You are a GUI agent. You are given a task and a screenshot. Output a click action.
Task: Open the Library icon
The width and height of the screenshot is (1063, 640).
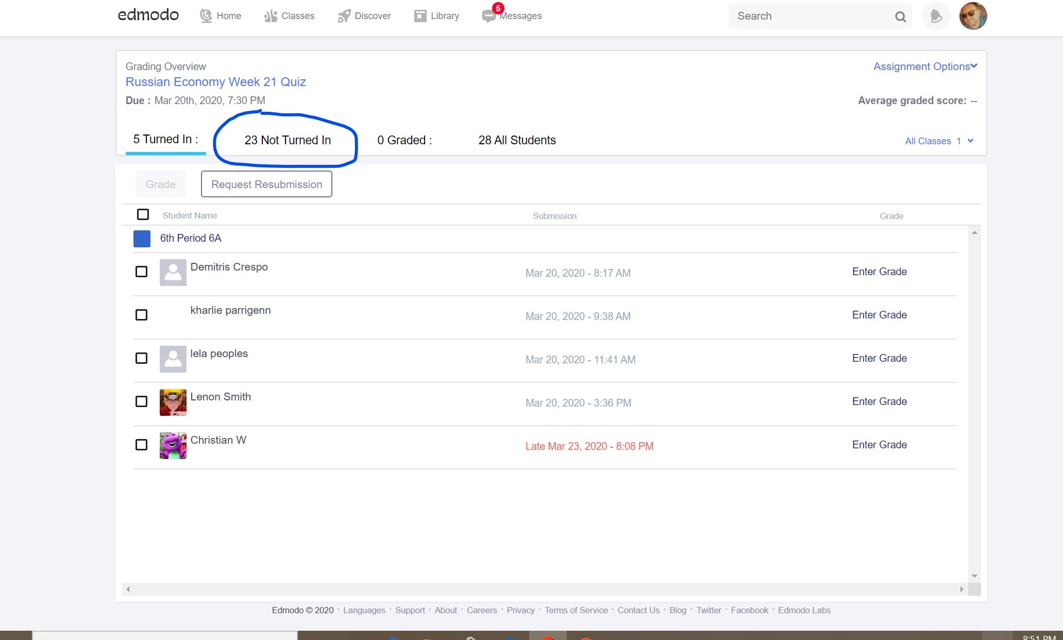click(x=420, y=16)
